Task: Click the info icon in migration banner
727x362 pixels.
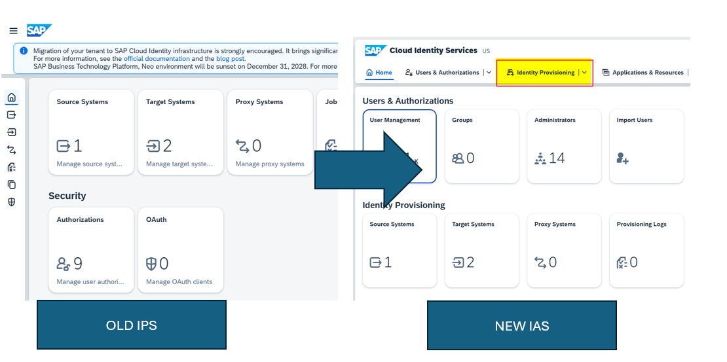Action: pyautogui.click(x=24, y=50)
